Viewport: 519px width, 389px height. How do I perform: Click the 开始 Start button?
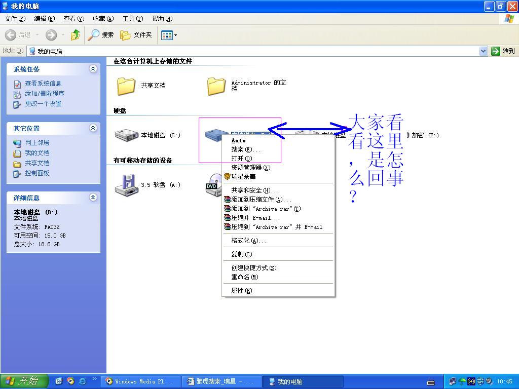click(x=24, y=381)
